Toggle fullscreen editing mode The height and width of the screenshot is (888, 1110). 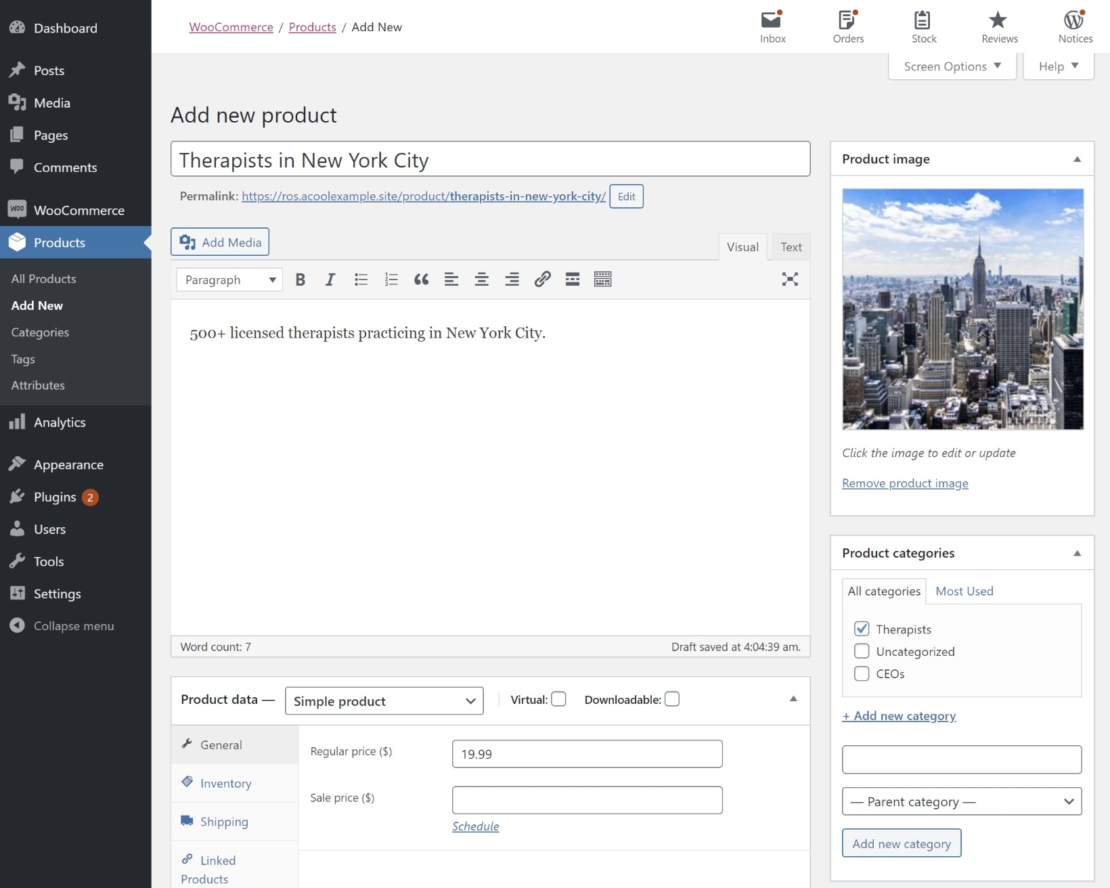(x=789, y=279)
